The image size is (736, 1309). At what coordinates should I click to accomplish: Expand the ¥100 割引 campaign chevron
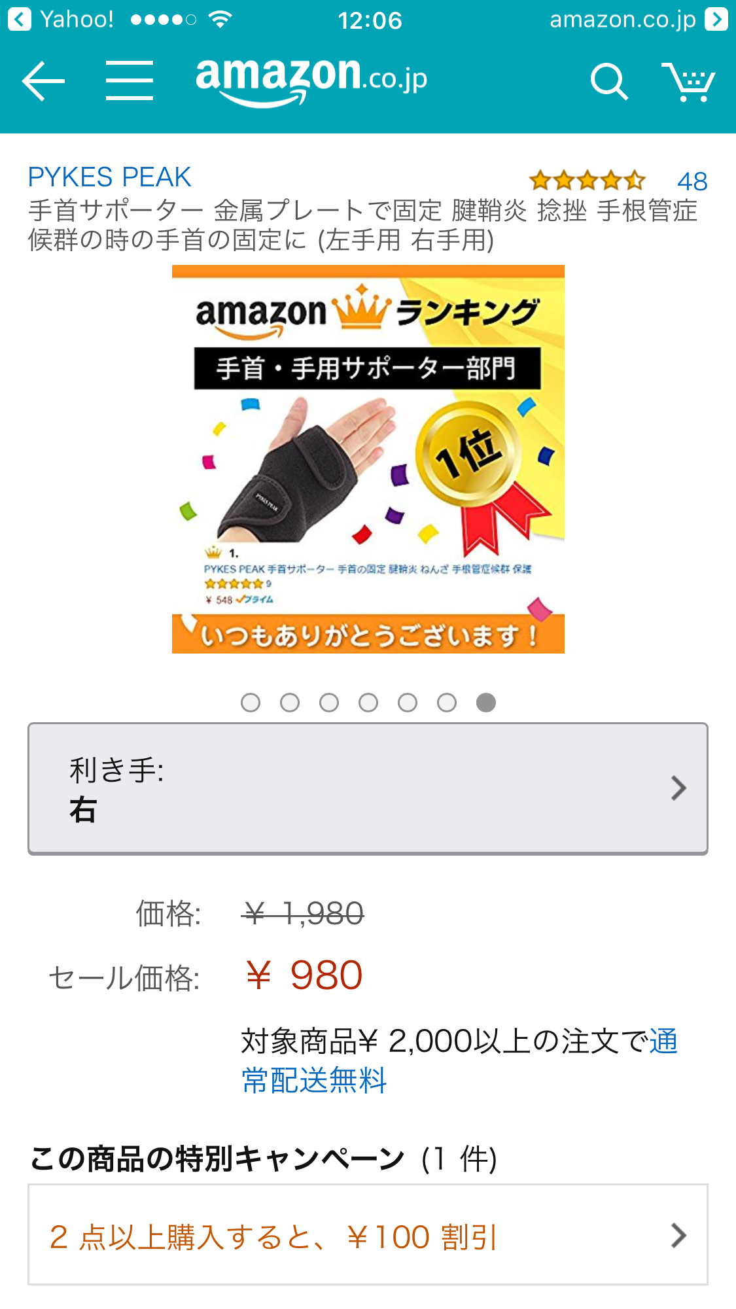(x=678, y=1236)
